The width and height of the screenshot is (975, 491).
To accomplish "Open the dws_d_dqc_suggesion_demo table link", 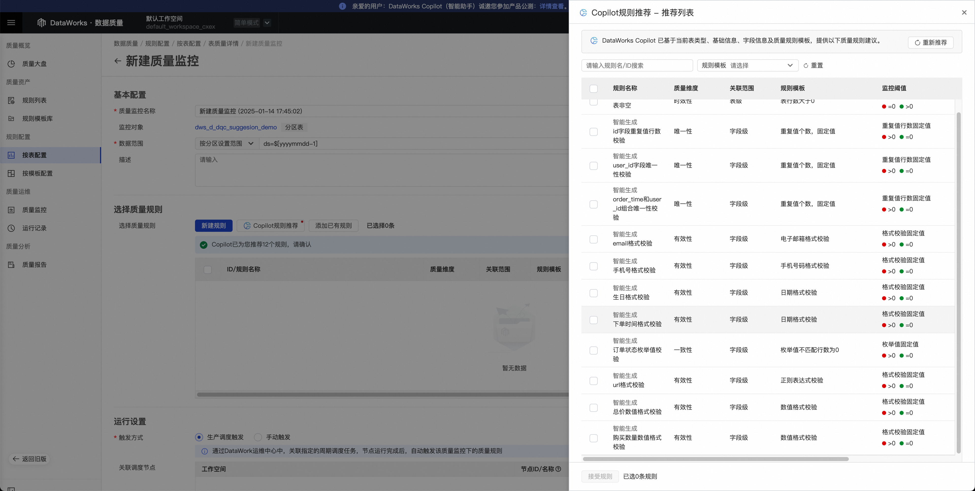I will [x=235, y=127].
